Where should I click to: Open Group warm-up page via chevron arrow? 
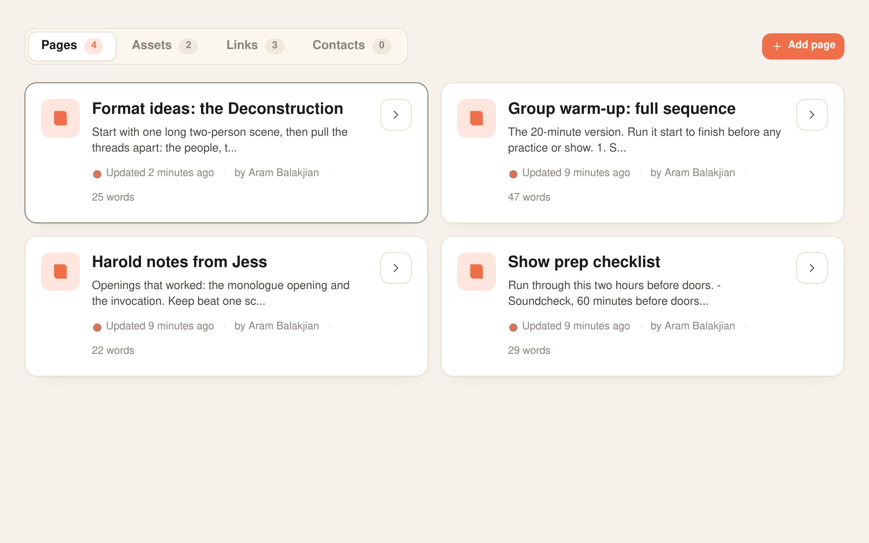(812, 115)
